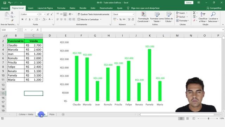Click the zoom out minus button
Image resolution: width=225 pixels, height=127 pixels.
pyautogui.click(x=198, y=119)
